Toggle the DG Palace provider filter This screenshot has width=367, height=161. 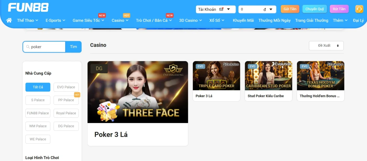click(66, 126)
